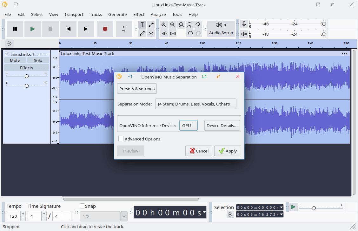
Task: Click the Preview button in the dialog
Action: click(130, 151)
